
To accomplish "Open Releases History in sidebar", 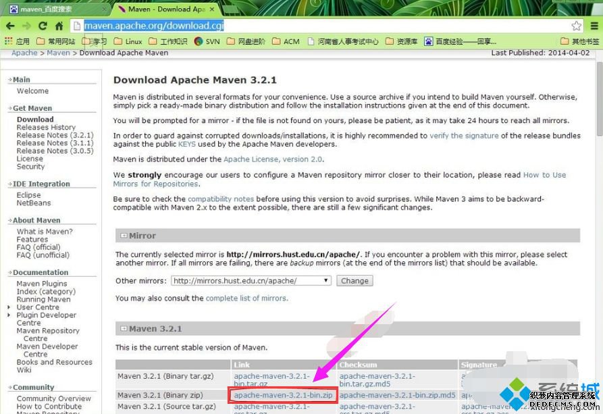I will click(46, 127).
